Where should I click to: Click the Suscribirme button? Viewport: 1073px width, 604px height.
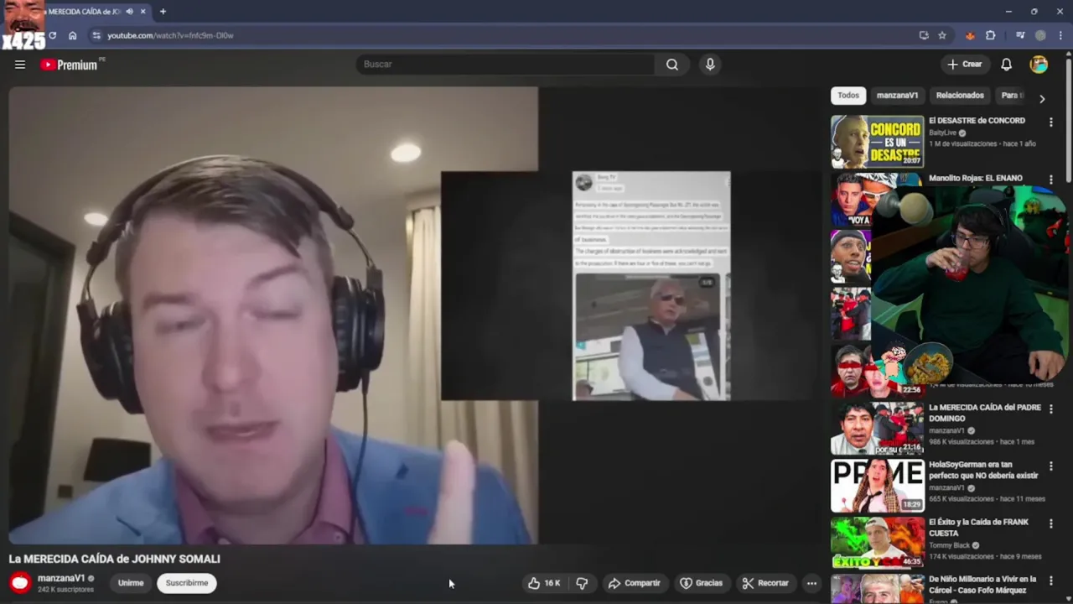click(x=187, y=583)
